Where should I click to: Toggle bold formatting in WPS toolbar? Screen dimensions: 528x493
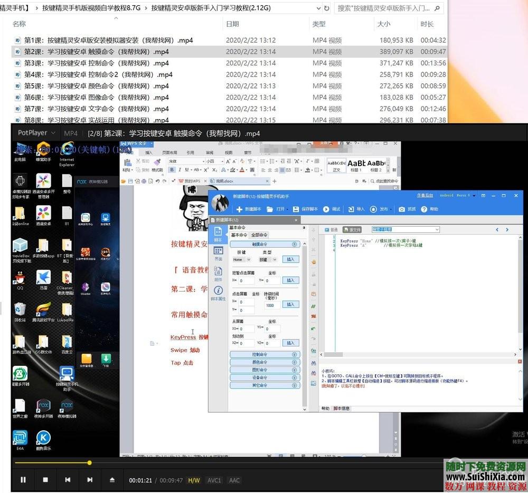tap(172, 170)
